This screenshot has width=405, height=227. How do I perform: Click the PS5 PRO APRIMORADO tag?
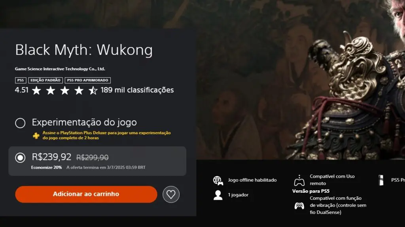click(x=87, y=80)
